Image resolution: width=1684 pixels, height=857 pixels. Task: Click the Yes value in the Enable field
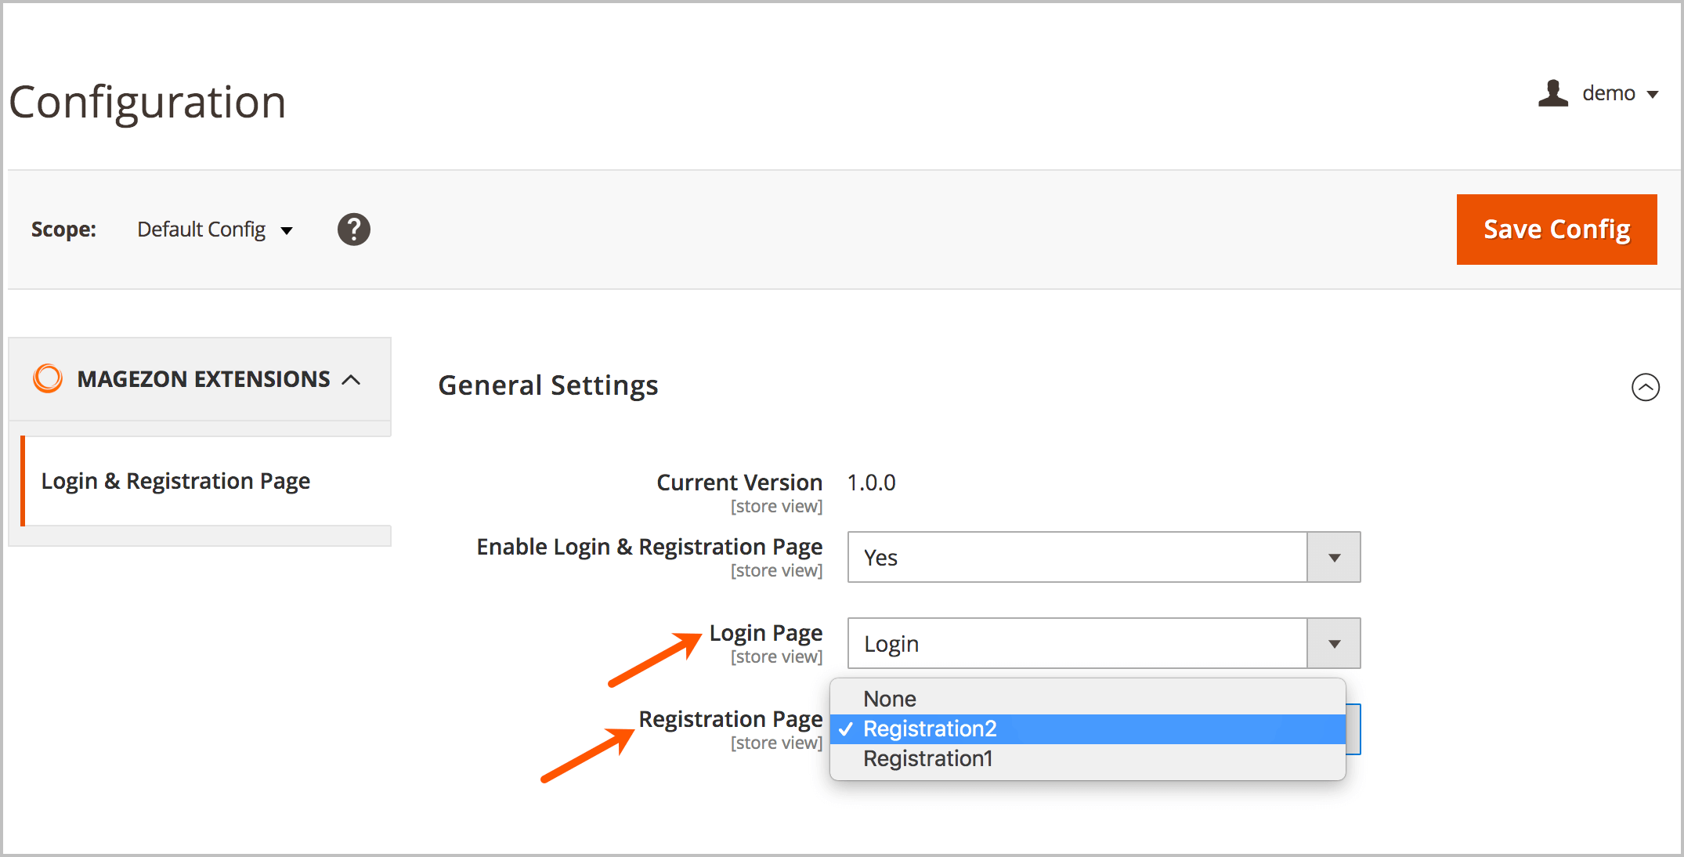pyautogui.click(x=880, y=557)
